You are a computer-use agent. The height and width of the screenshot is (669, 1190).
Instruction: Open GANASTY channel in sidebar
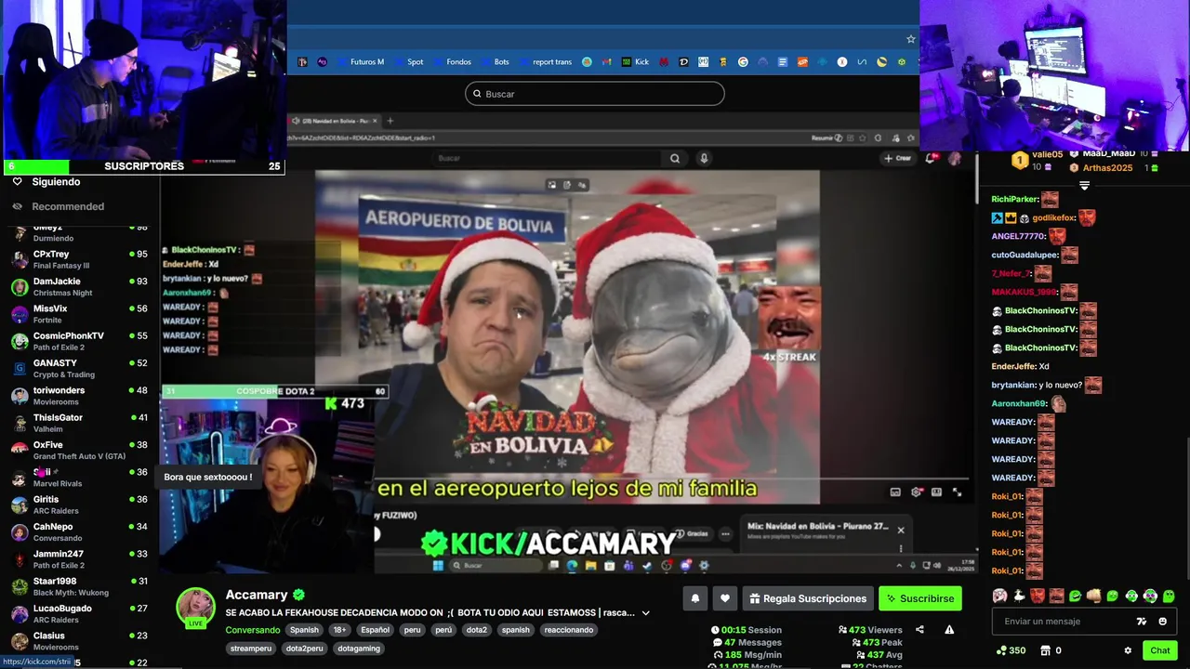point(79,368)
